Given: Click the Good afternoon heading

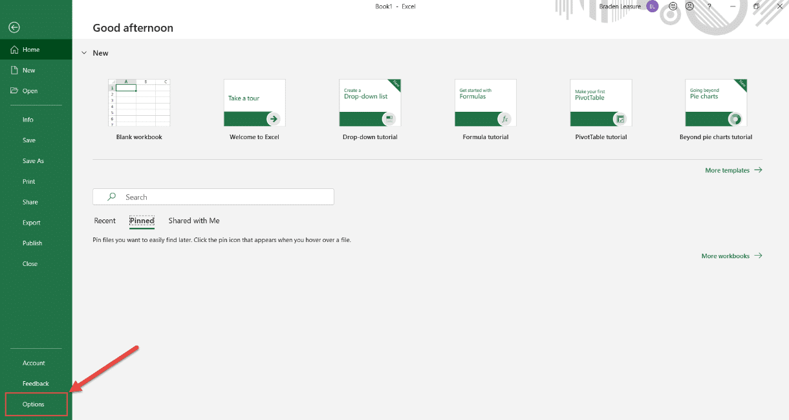Looking at the screenshot, I should [x=133, y=28].
